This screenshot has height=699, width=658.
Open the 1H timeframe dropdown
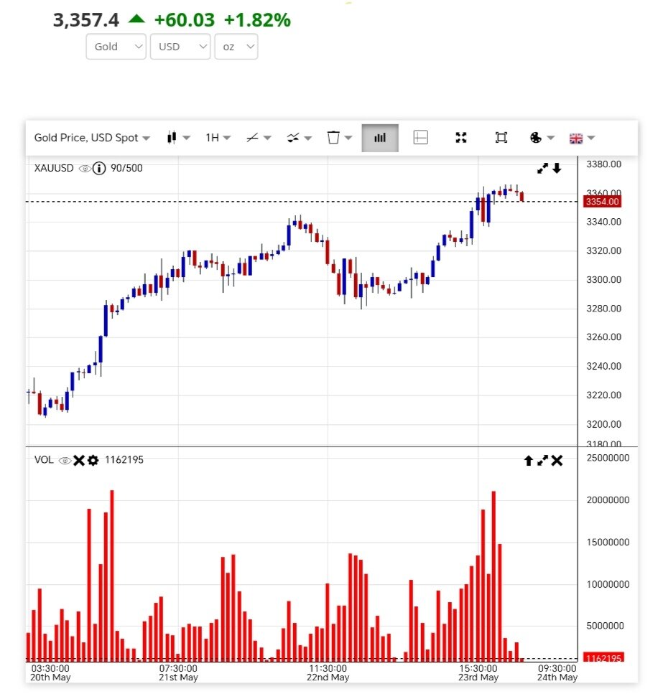(218, 138)
